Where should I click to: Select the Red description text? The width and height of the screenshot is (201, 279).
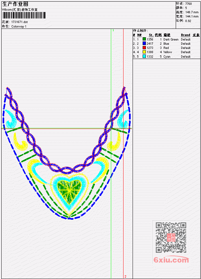point(166,48)
